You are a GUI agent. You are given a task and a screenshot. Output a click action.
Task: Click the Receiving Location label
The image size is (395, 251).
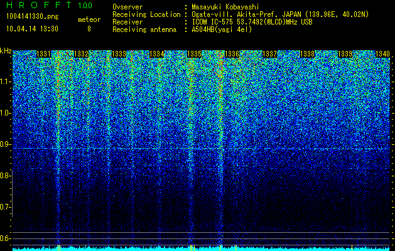146,14
